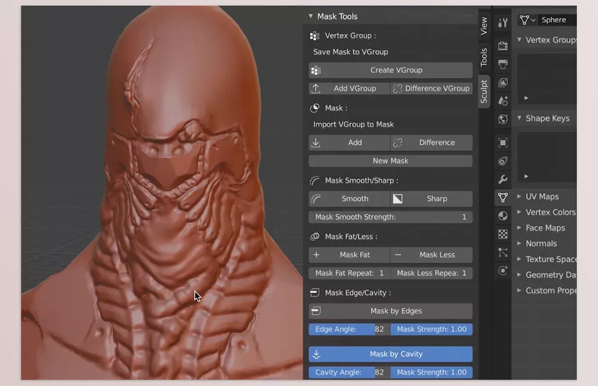Screen dimensions: 598x386
Task: Click the Sphere mesh name field
Action: click(x=558, y=20)
